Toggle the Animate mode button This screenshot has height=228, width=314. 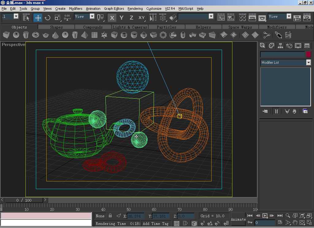click(x=238, y=219)
